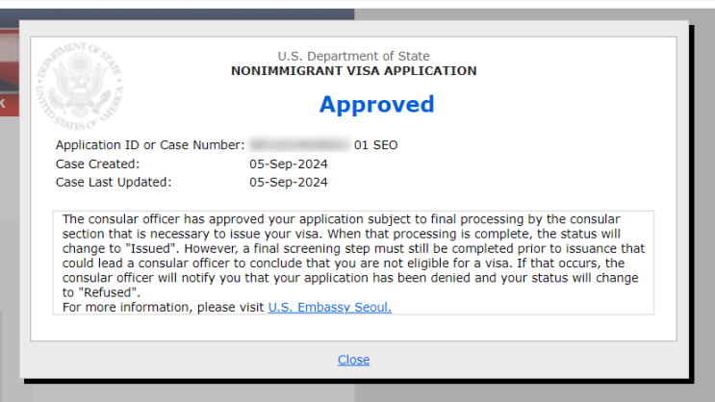Click the Case Created date value
This screenshot has width=715, height=402.
pos(288,163)
